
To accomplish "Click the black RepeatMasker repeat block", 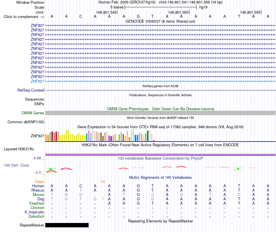I will pos(67,225).
